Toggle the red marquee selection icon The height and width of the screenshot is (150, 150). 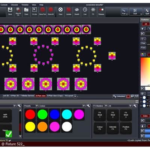pos(128,96)
